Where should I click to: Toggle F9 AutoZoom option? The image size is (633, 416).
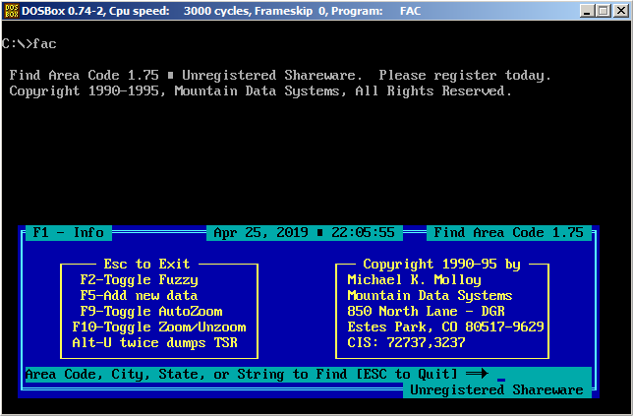(x=150, y=312)
